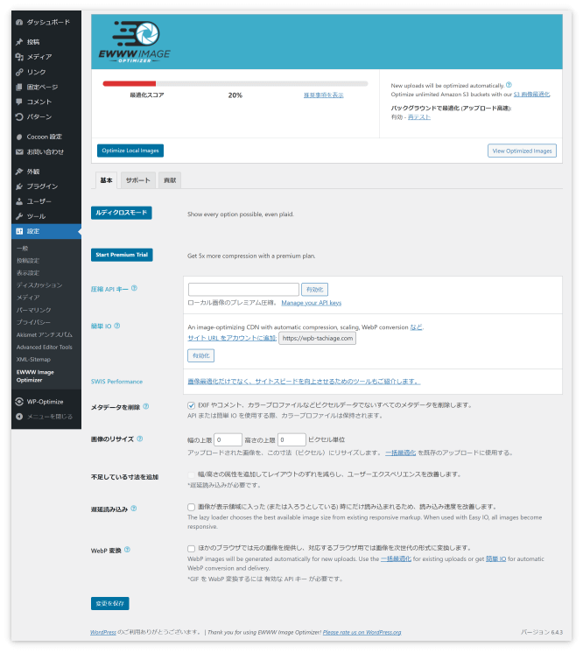Click the コメント speech bubble icon

[19, 102]
